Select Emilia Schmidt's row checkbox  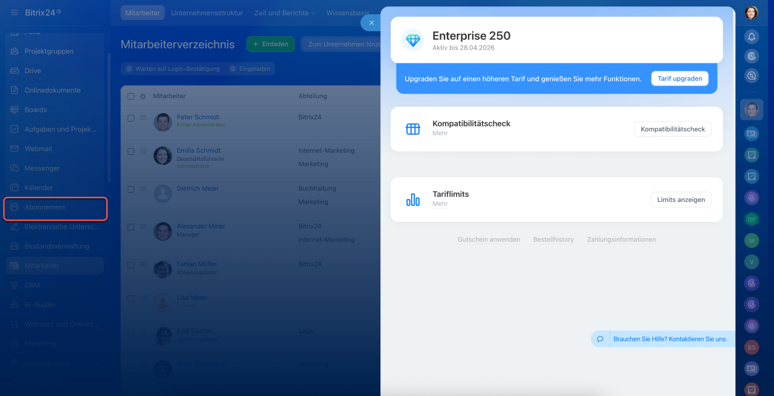(x=131, y=151)
